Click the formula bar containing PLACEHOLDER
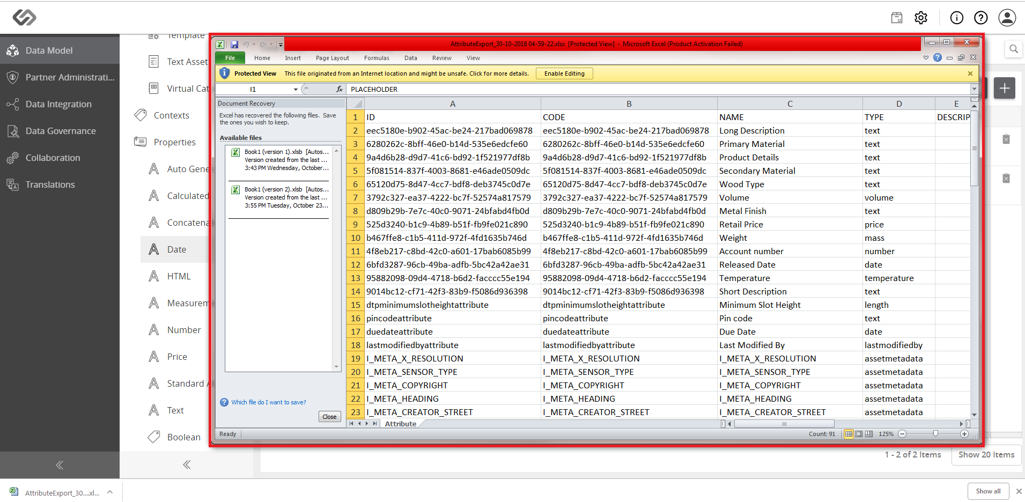This screenshot has width=1025, height=502. tap(659, 90)
